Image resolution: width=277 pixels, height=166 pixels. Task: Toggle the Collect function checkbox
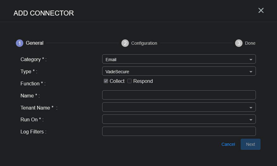(106, 81)
